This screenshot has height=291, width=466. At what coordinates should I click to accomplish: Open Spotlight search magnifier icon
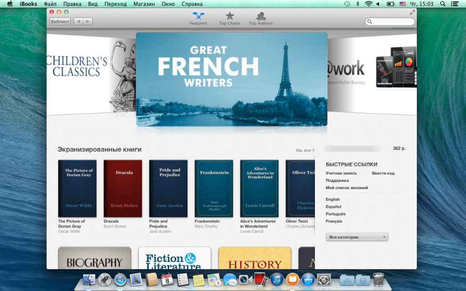pos(442,4)
